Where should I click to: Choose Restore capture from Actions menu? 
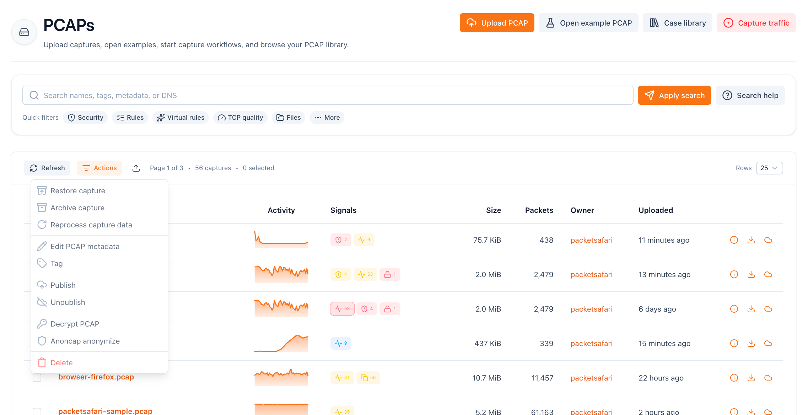tap(99, 191)
